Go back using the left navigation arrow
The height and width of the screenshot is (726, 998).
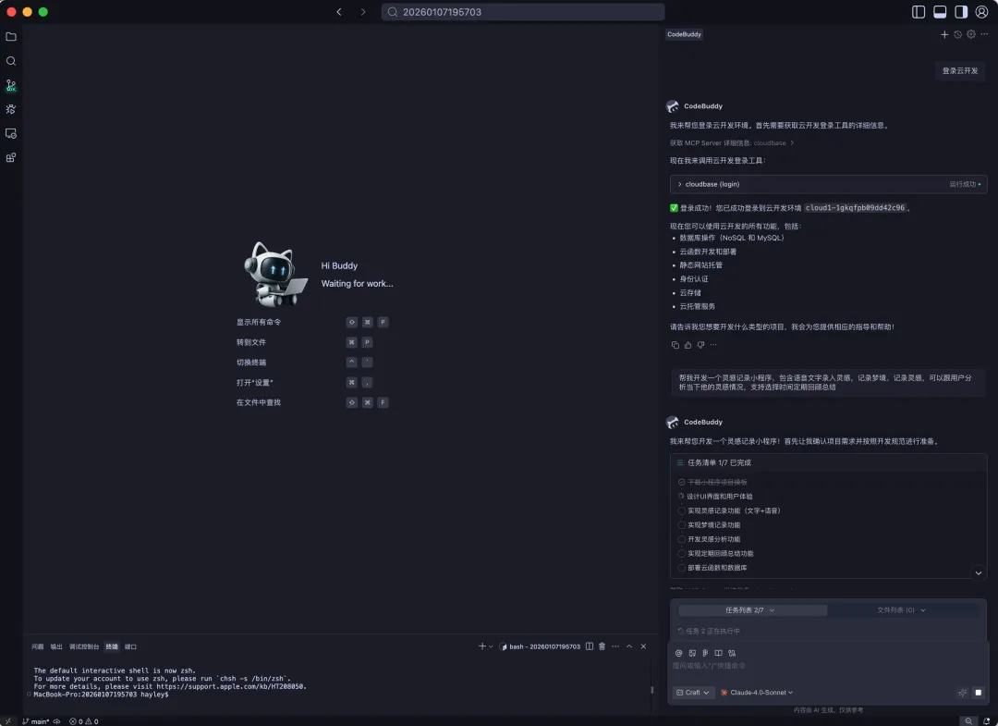click(339, 12)
